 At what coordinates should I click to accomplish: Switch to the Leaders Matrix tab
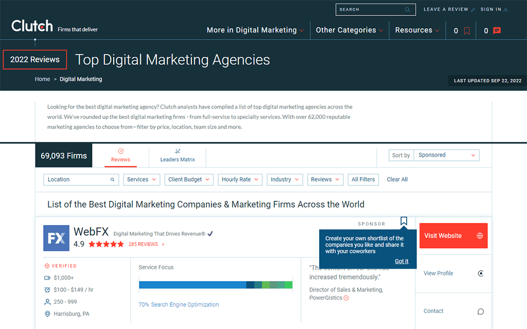[178, 155]
